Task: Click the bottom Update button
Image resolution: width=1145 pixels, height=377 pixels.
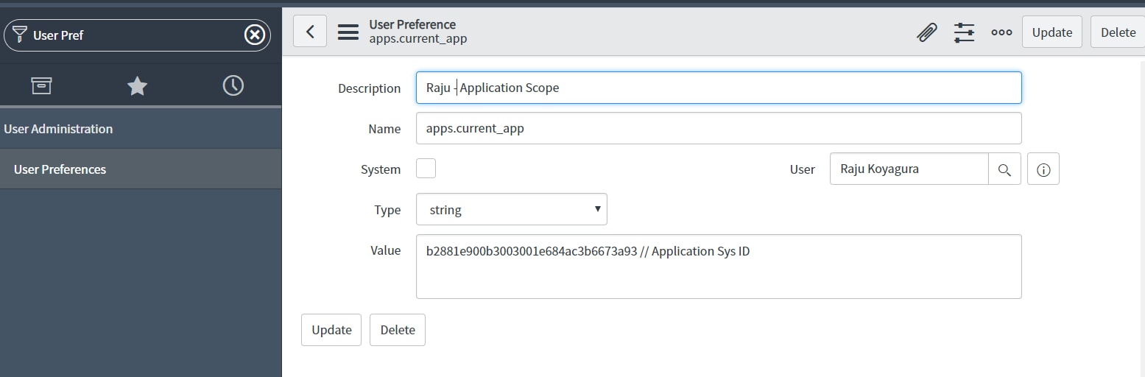Action: [331, 330]
